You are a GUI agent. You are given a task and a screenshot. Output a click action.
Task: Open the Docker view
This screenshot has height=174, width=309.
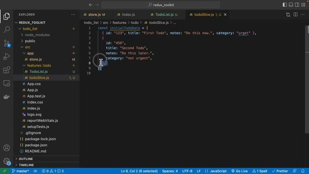click(x=6, y=97)
